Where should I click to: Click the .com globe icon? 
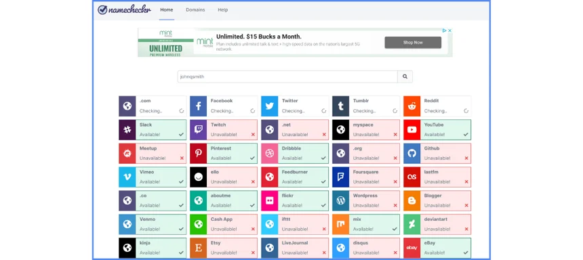click(127, 106)
